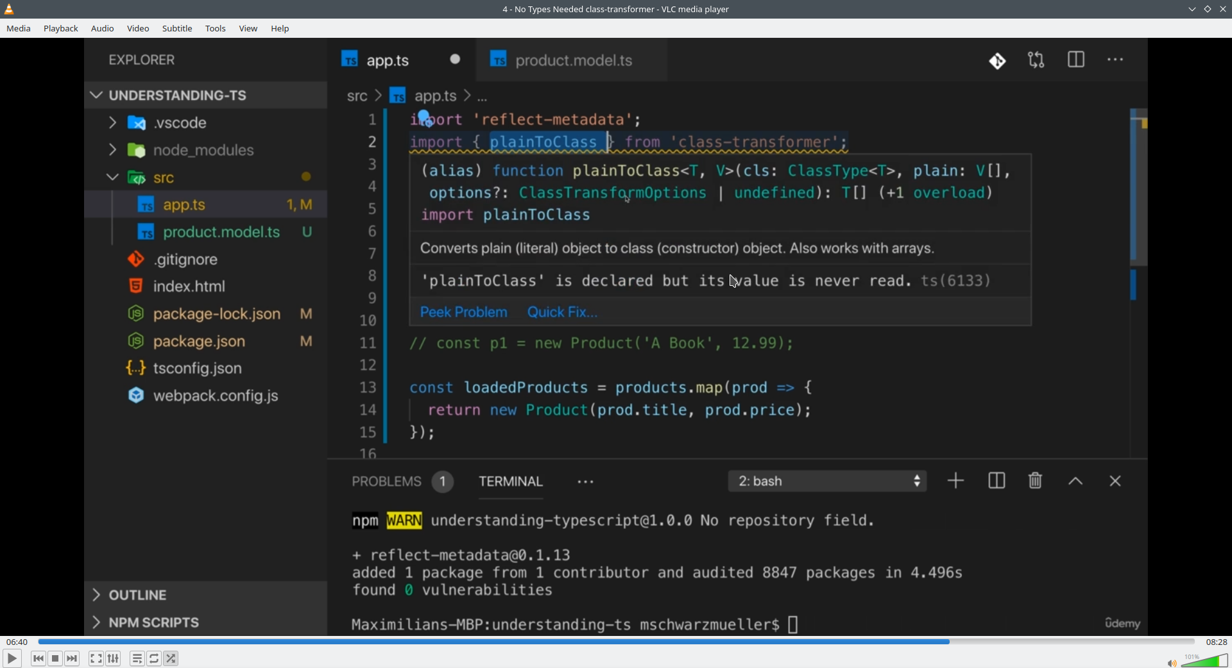Toggle VLC fullscreen video mode
The height and width of the screenshot is (668, 1232).
96,658
